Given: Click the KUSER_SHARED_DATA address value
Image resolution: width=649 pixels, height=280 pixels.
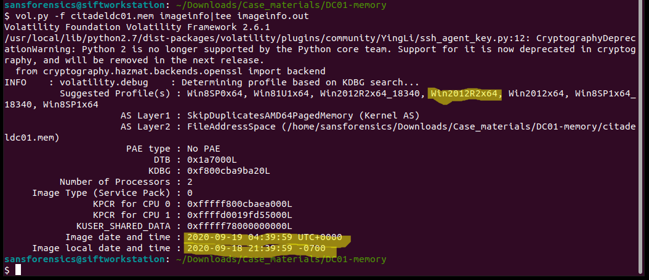Looking at the screenshot, I should coord(240,227).
